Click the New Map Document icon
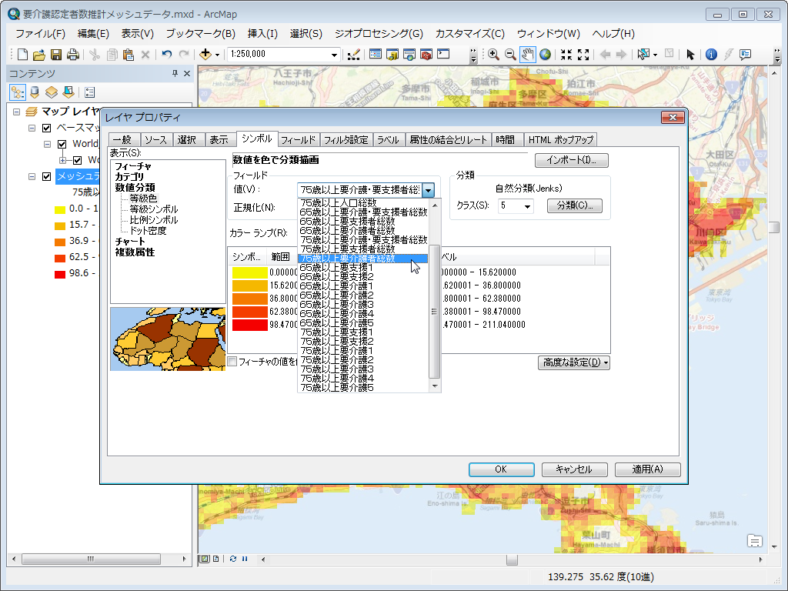Viewport: 788px width, 591px height. 22,55
